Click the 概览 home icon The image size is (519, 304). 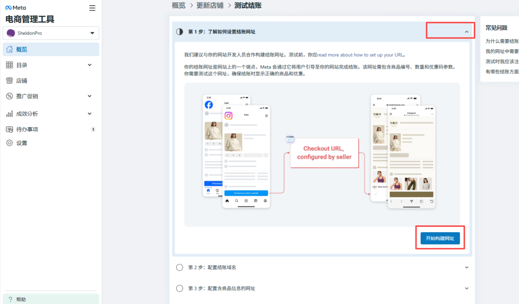(x=9, y=49)
